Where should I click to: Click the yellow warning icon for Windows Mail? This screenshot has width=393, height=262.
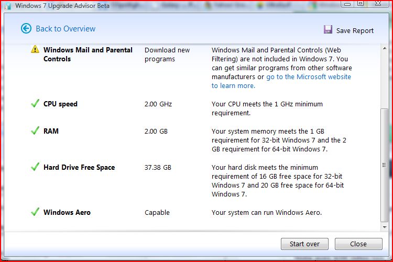pos(35,49)
